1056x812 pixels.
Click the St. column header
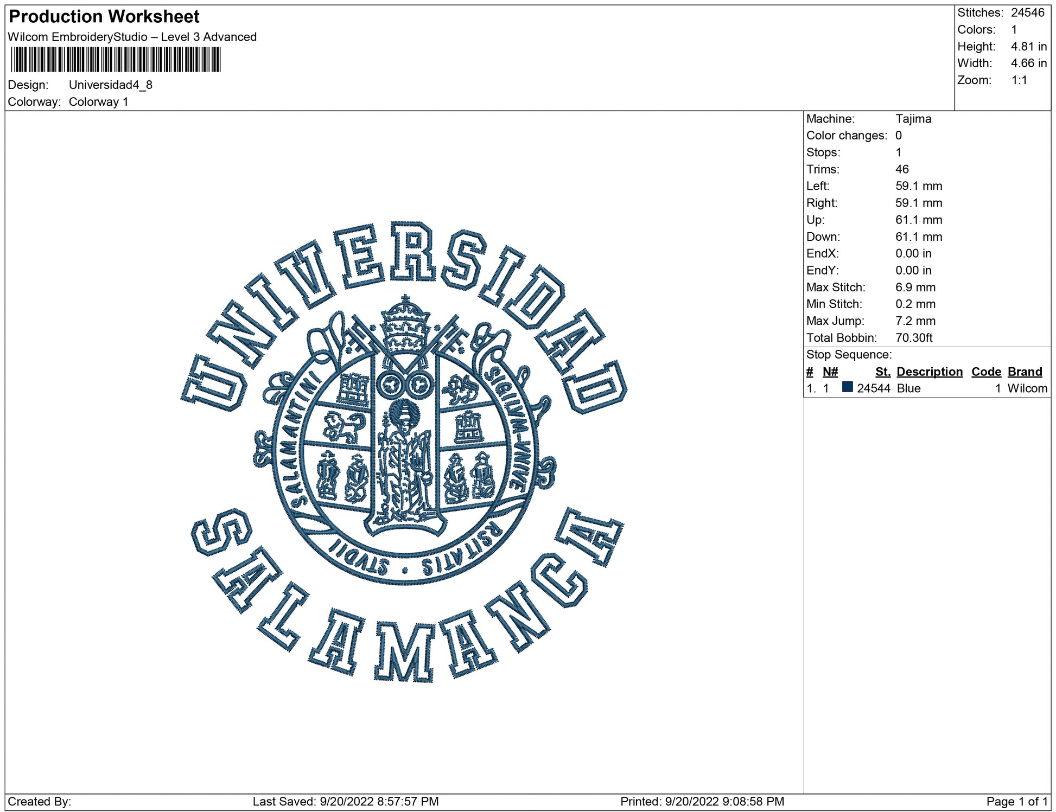pyautogui.click(x=882, y=372)
